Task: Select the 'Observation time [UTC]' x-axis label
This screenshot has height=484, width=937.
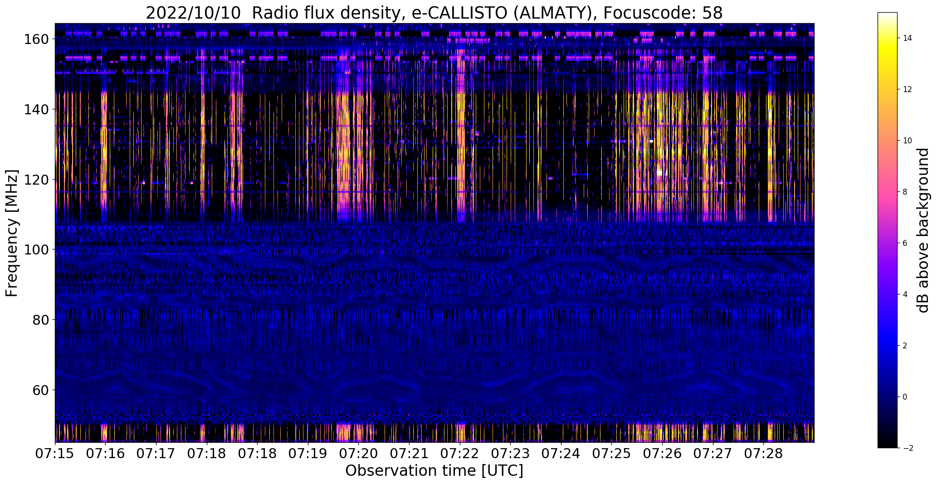Action: pos(434,471)
